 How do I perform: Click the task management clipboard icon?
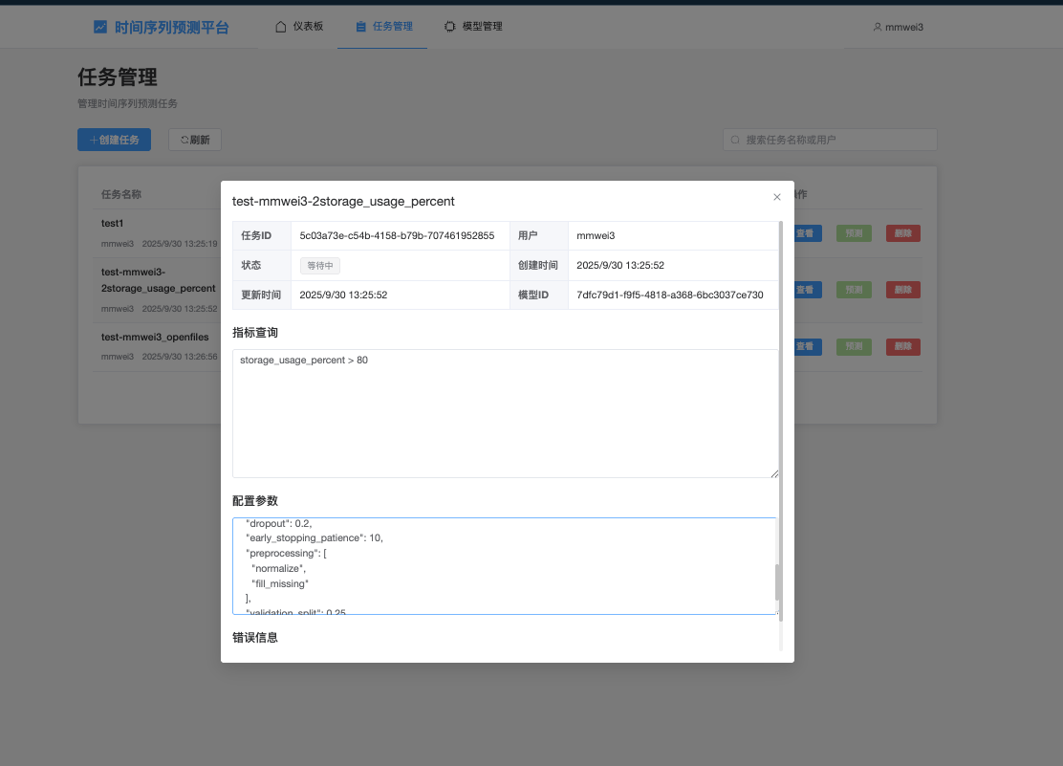[x=360, y=27]
